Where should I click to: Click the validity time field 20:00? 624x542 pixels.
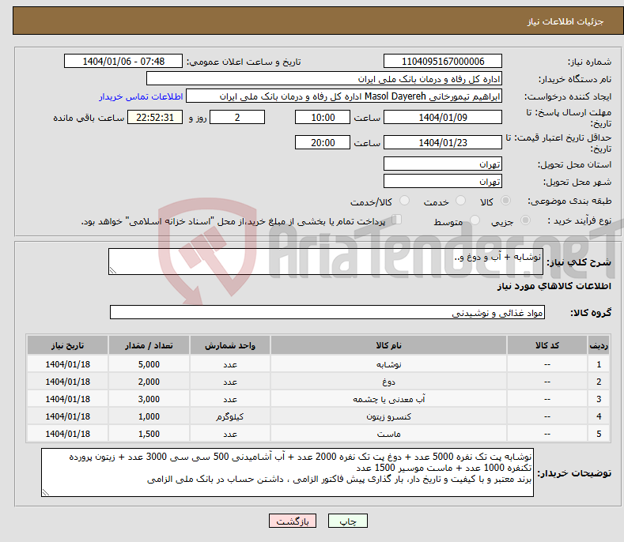(x=323, y=142)
